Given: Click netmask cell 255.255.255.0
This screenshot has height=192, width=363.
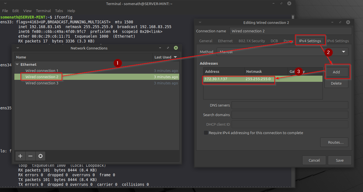Looking at the screenshot, I should [258, 79].
